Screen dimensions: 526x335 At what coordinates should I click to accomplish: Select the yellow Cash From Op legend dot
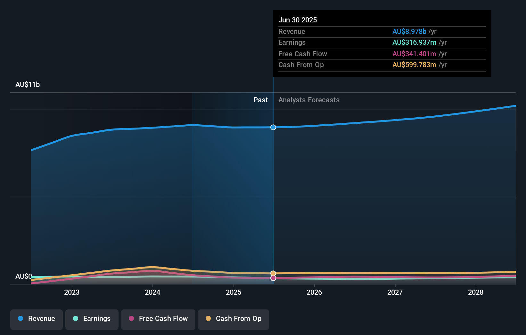(x=209, y=319)
